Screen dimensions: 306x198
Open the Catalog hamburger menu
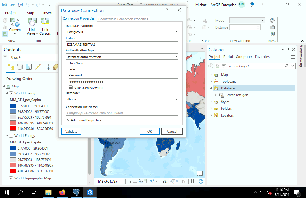click(x=292, y=57)
